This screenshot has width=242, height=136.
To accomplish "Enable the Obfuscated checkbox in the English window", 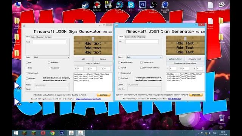I will click(x=49, y=68).
